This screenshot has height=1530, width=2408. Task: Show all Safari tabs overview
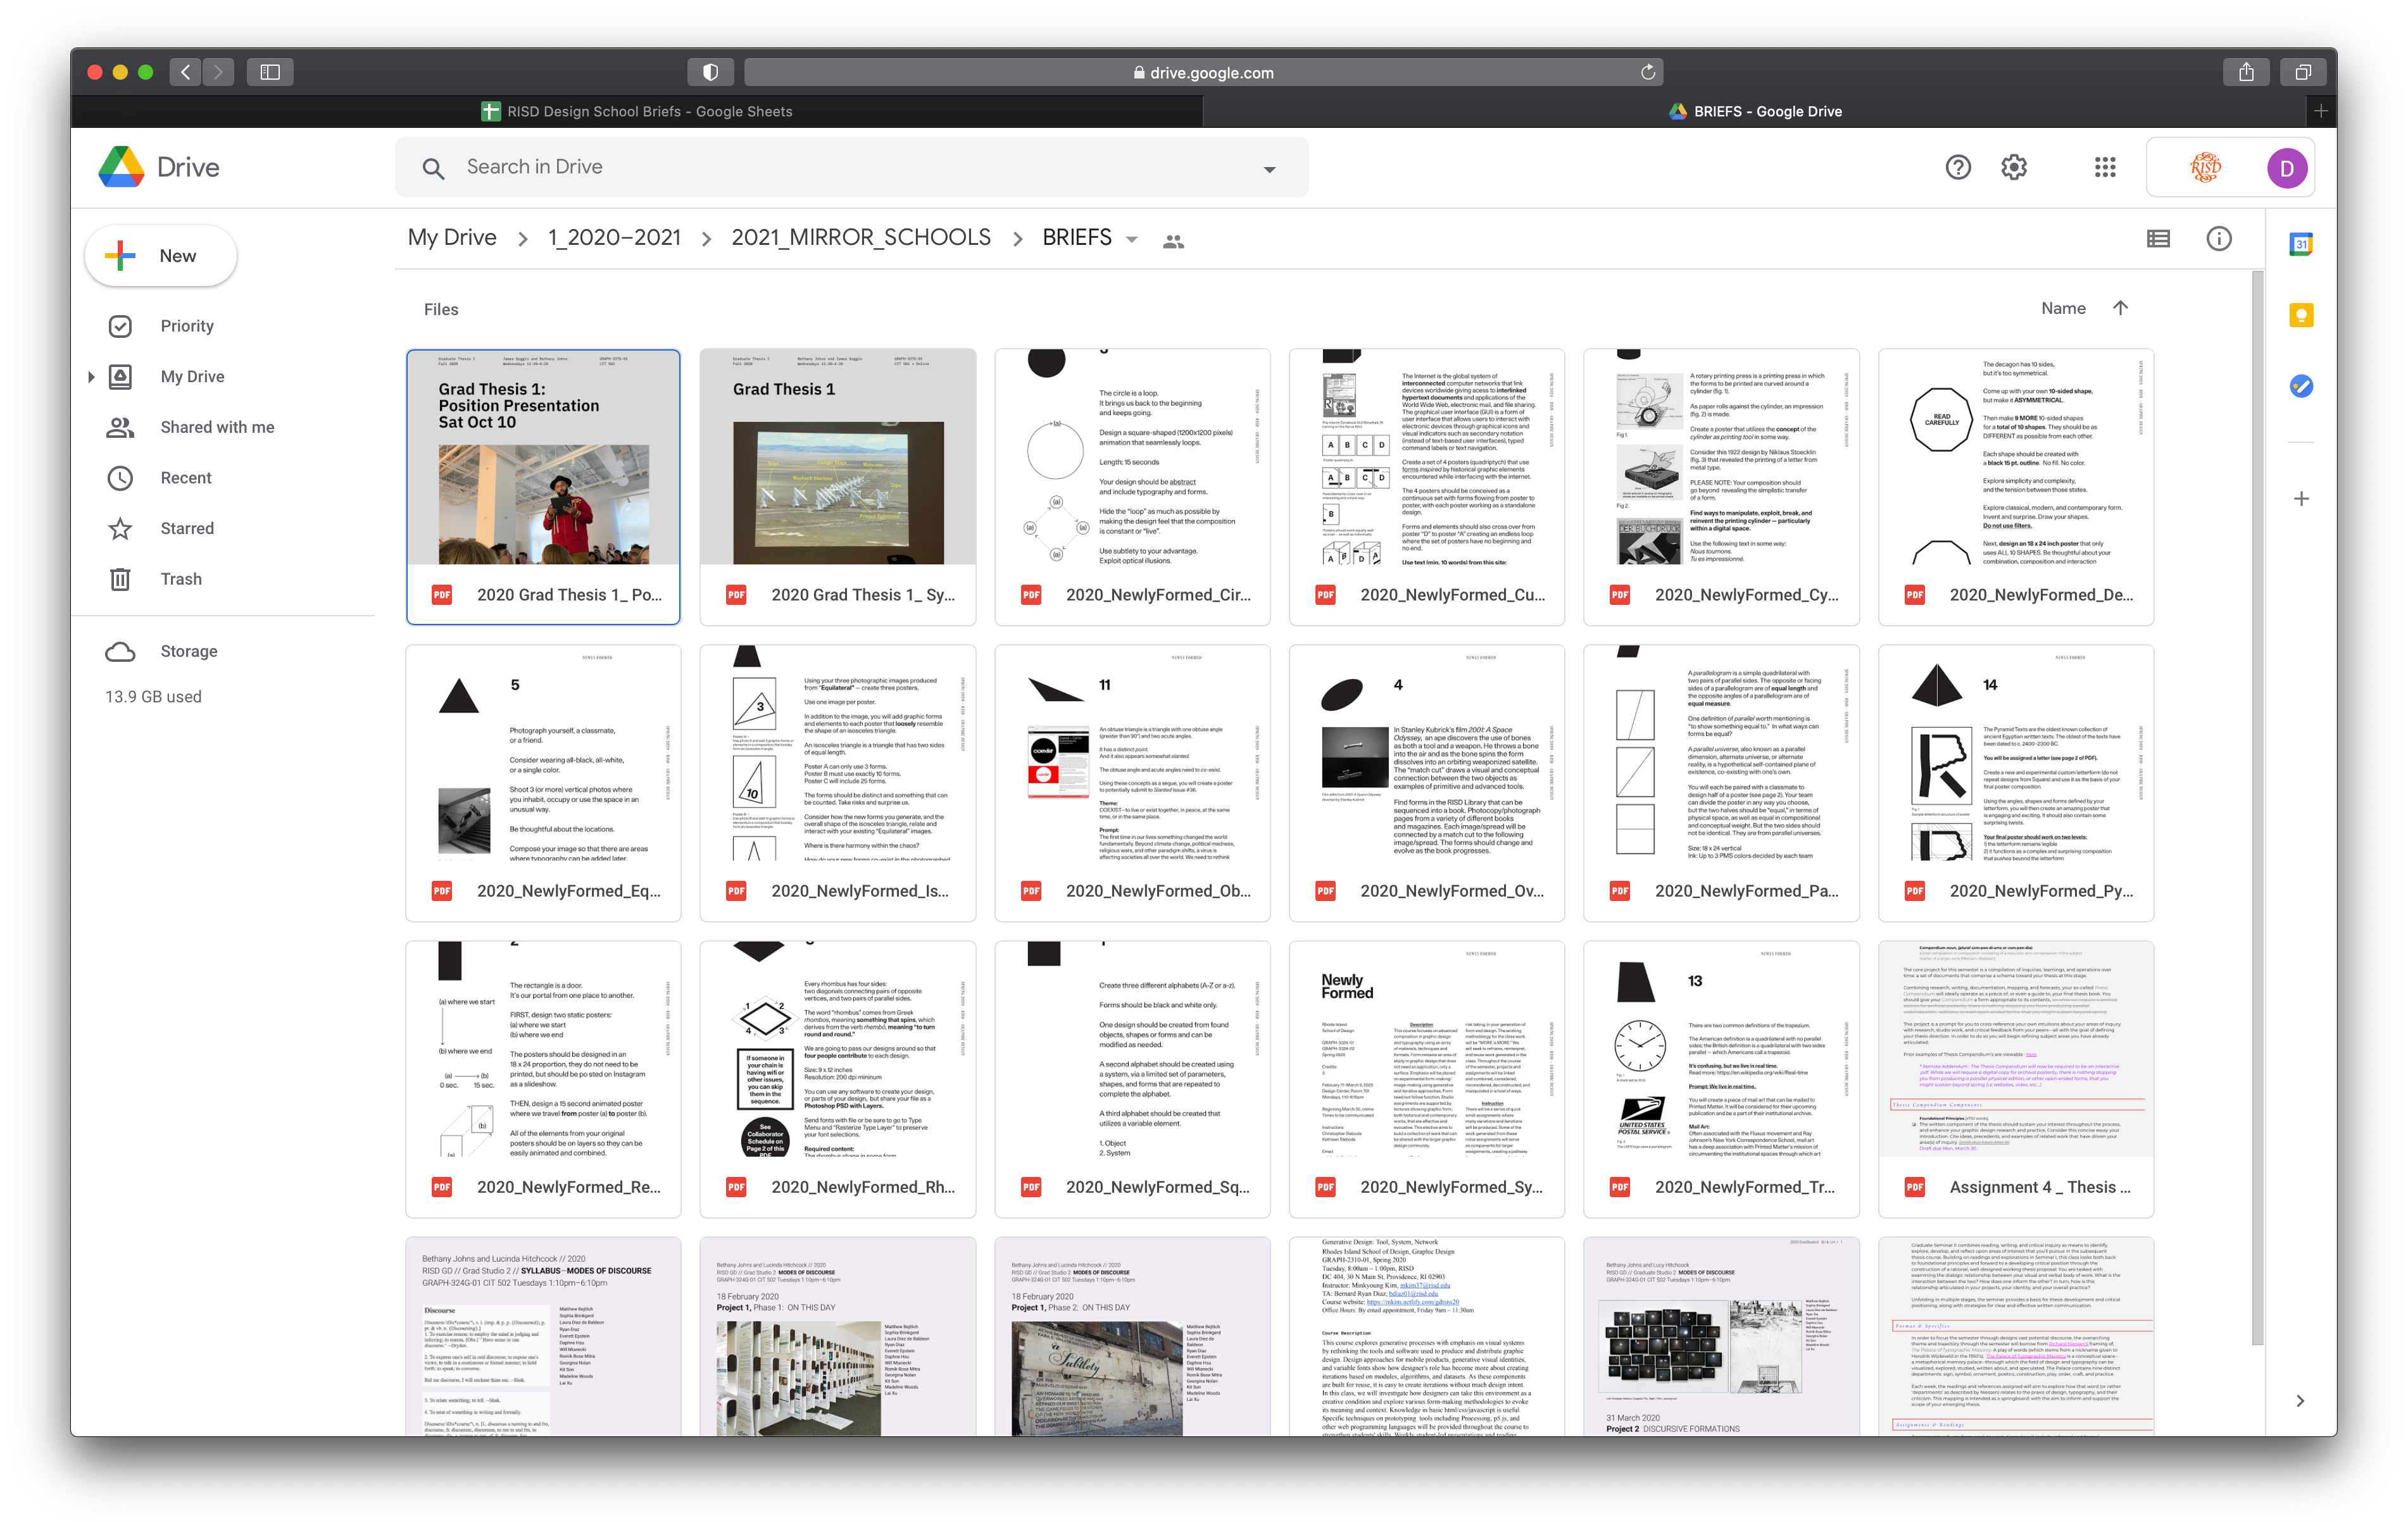(2302, 72)
